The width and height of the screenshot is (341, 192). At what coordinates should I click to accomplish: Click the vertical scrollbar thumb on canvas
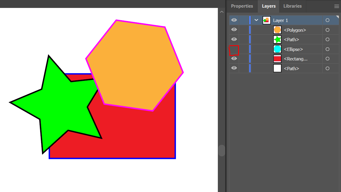click(222, 150)
